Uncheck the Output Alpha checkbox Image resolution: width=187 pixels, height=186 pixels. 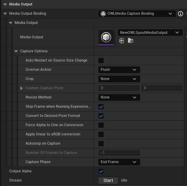[x=101, y=171]
